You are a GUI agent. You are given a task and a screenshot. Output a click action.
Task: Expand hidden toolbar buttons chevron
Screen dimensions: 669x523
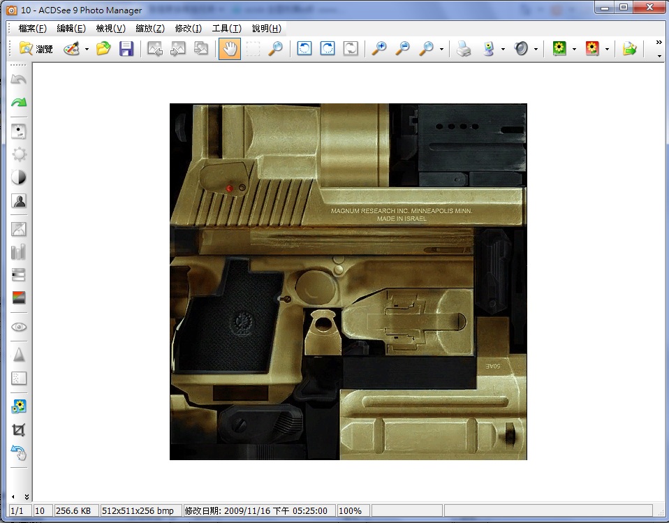click(x=659, y=42)
